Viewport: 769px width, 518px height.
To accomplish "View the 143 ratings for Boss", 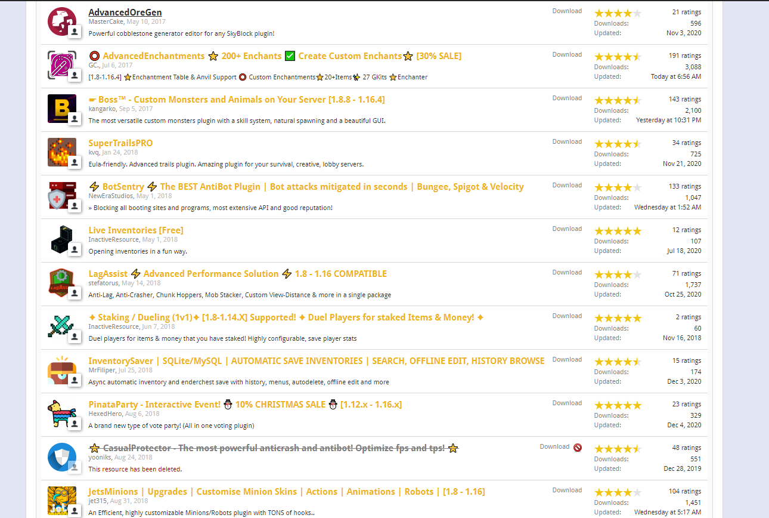I will point(685,99).
